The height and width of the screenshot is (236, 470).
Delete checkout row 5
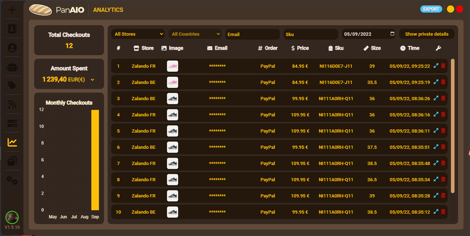(x=443, y=131)
